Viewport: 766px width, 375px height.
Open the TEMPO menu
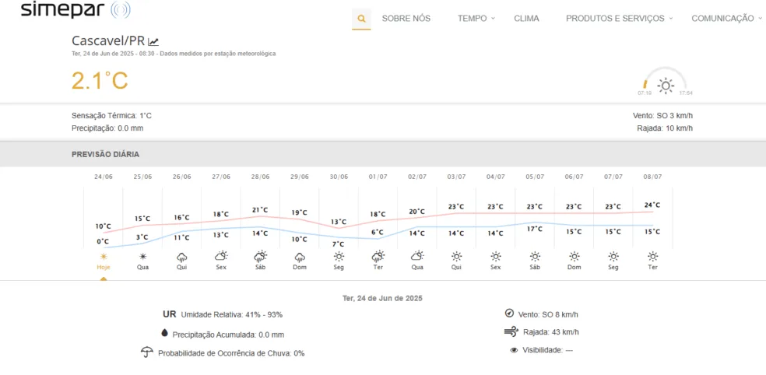pos(472,19)
